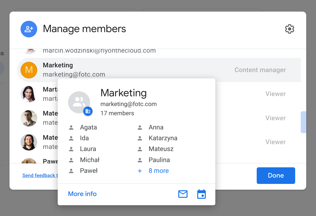Viewport: 316px width, 216px height.
Task: Click the blue organization badge on Marketing's avatar
Action: coord(88,111)
